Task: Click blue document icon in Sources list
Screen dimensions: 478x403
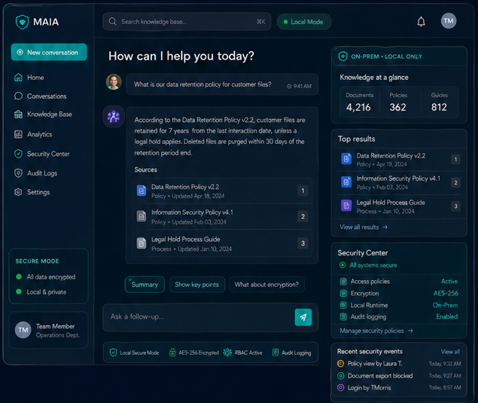Action: [x=142, y=191]
